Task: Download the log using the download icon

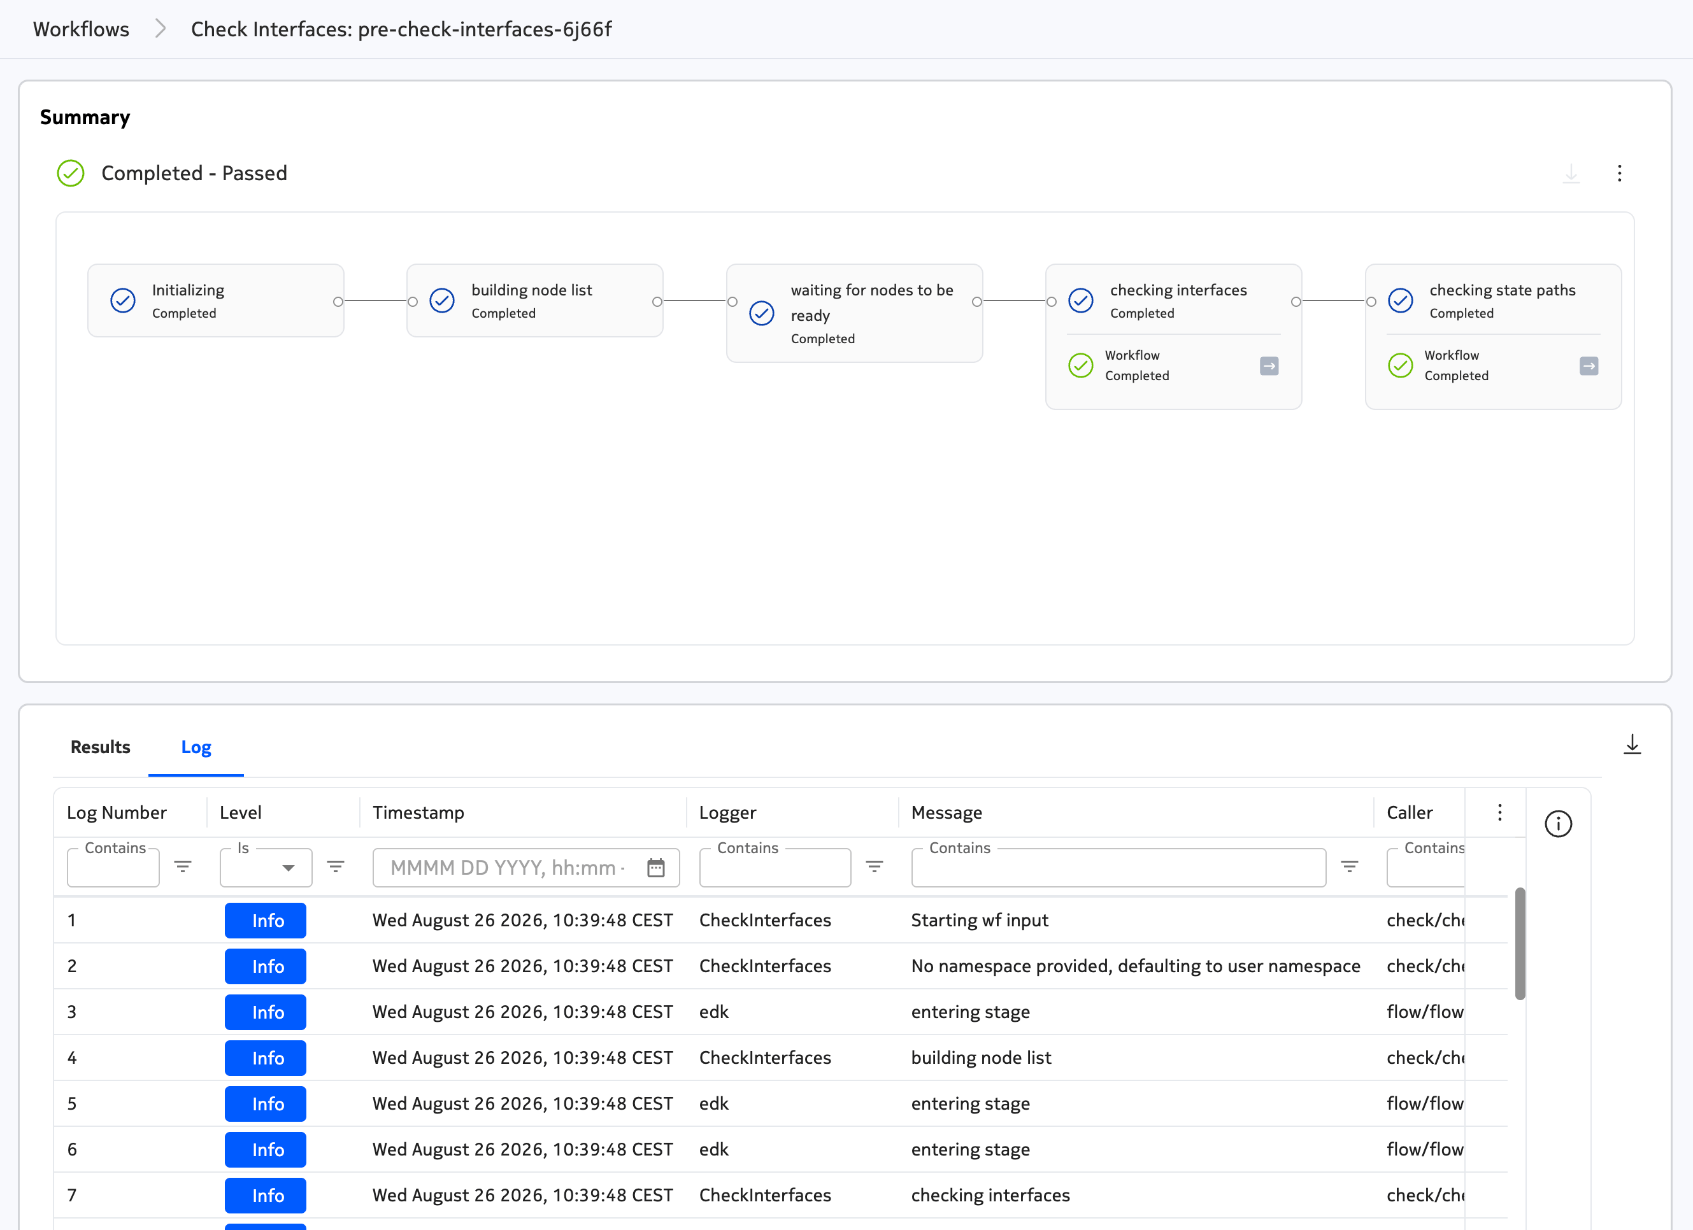Action: [1632, 744]
